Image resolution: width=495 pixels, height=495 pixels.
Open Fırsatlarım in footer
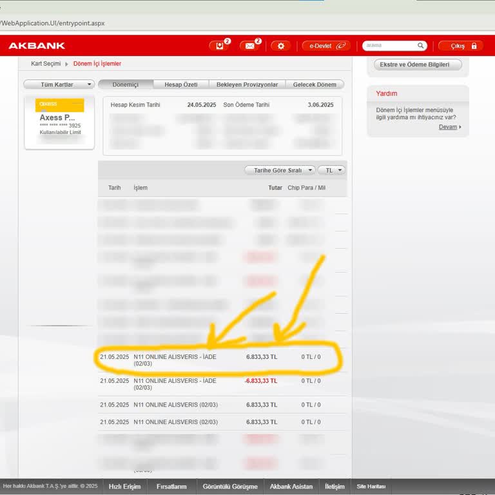[x=171, y=487]
